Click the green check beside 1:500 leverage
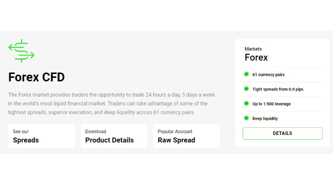This screenshot has width=333, height=185. [246, 104]
